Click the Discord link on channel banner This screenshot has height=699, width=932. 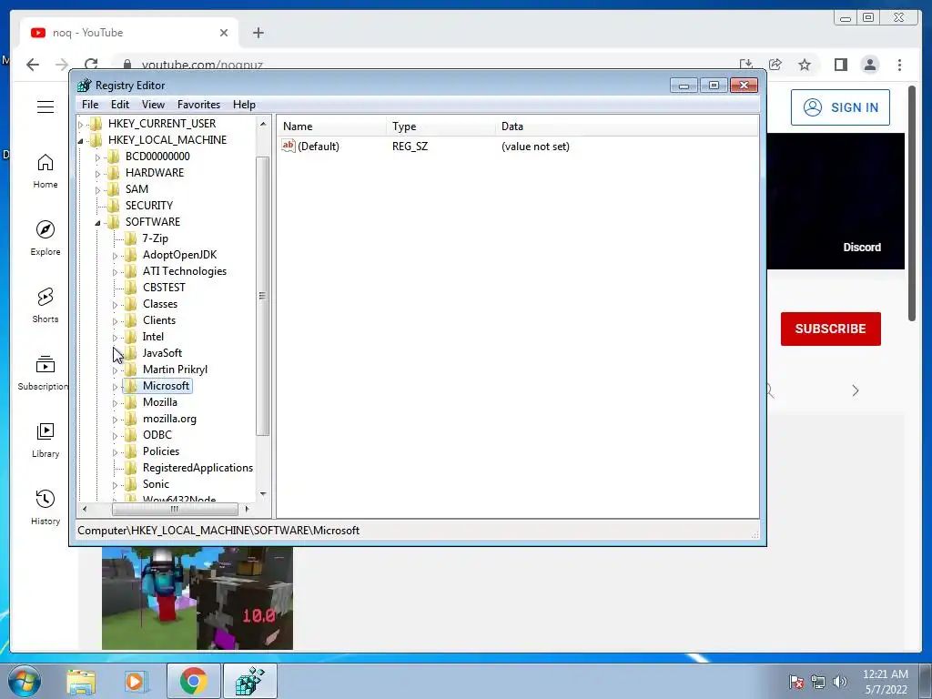pos(862,248)
